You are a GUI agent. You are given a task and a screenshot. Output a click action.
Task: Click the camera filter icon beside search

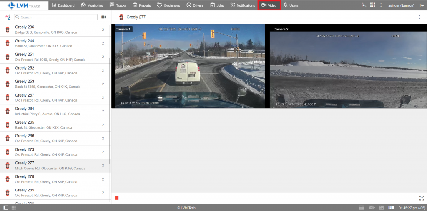104,17
